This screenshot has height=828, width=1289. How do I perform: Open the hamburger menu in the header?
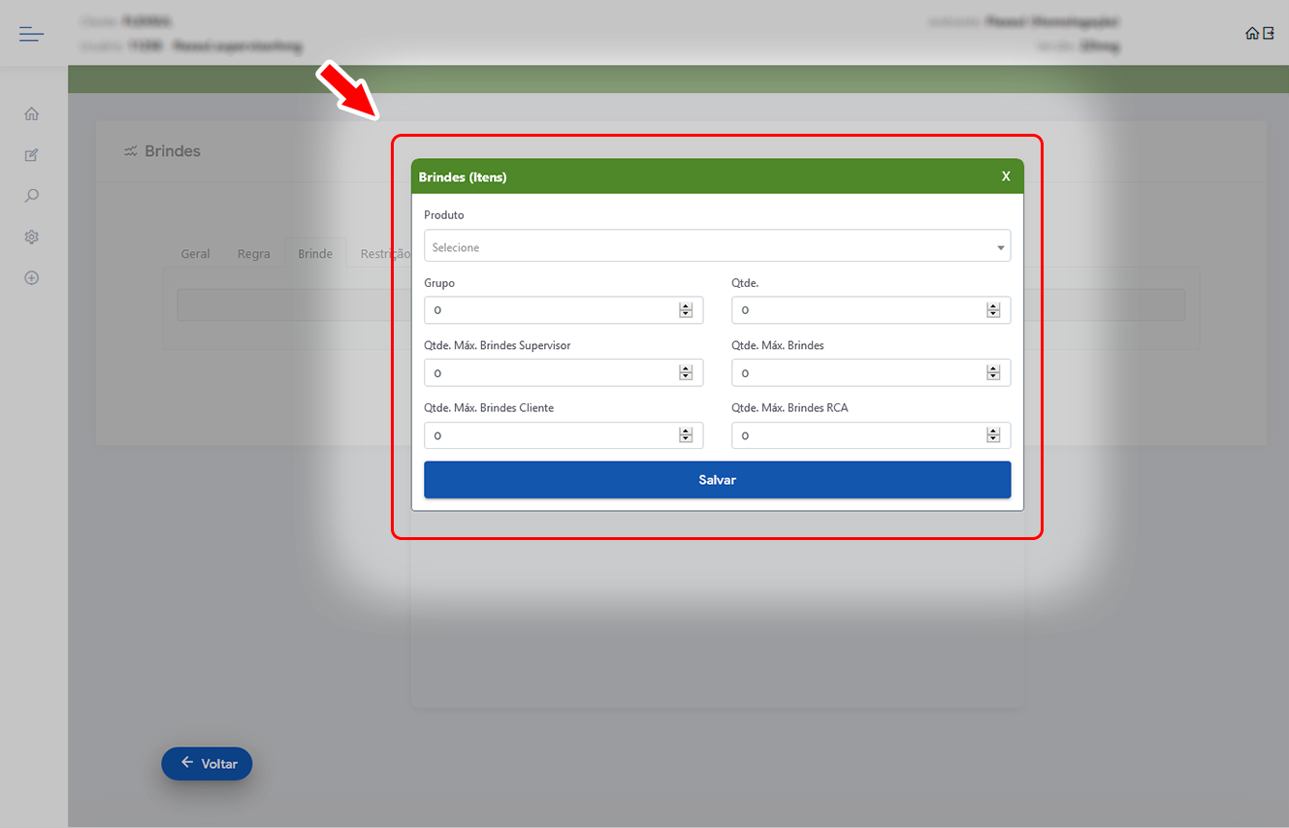pyautogui.click(x=31, y=35)
